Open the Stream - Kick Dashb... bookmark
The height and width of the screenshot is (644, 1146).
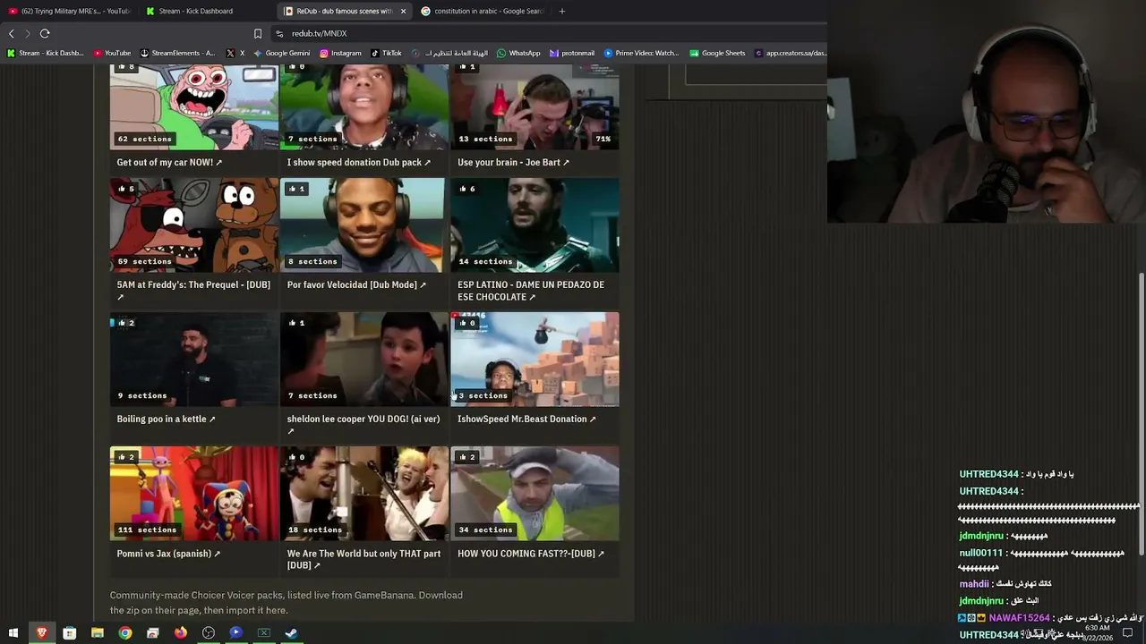(45, 53)
